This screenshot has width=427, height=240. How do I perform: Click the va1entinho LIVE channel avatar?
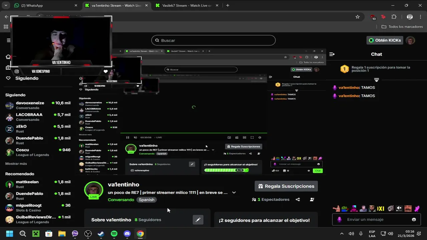[x=94, y=191]
